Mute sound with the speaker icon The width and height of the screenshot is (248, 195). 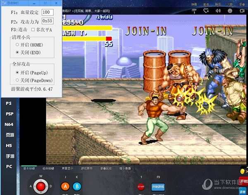[x=218, y=11]
